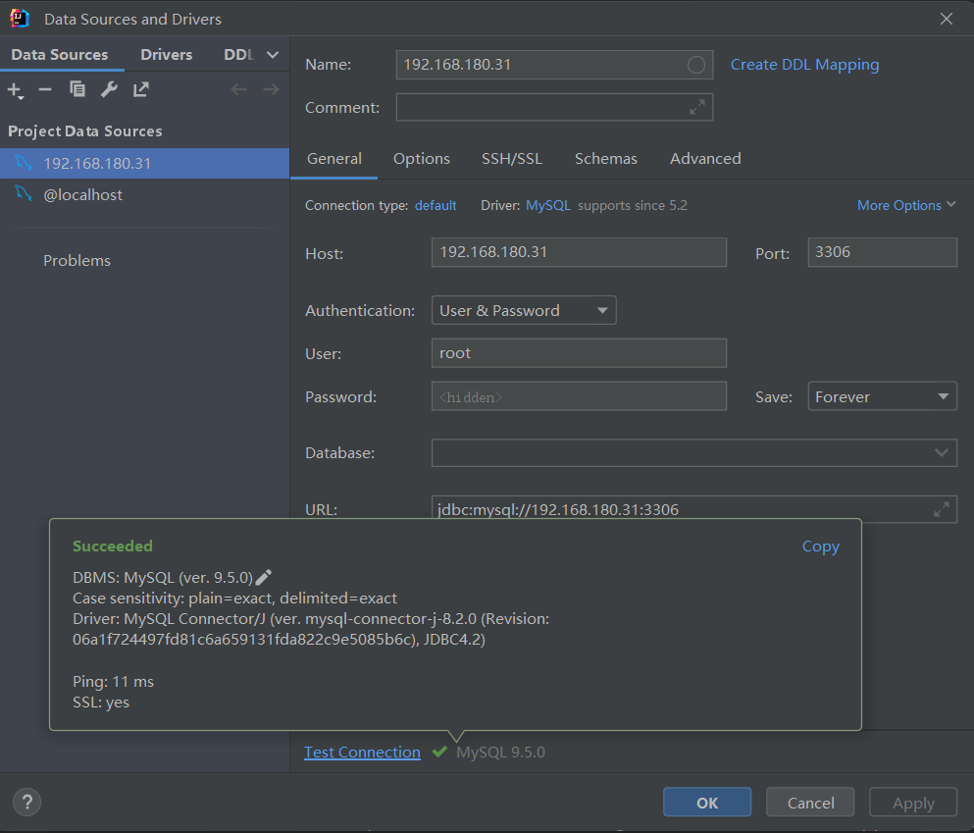Click Create DDL Mapping link
Image resolution: width=974 pixels, height=833 pixels.
pyautogui.click(x=804, y=65)
